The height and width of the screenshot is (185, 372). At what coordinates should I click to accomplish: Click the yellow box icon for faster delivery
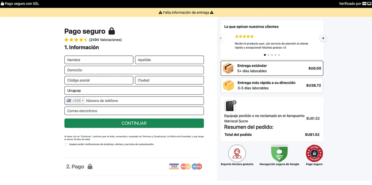click(x=228, y=85)
